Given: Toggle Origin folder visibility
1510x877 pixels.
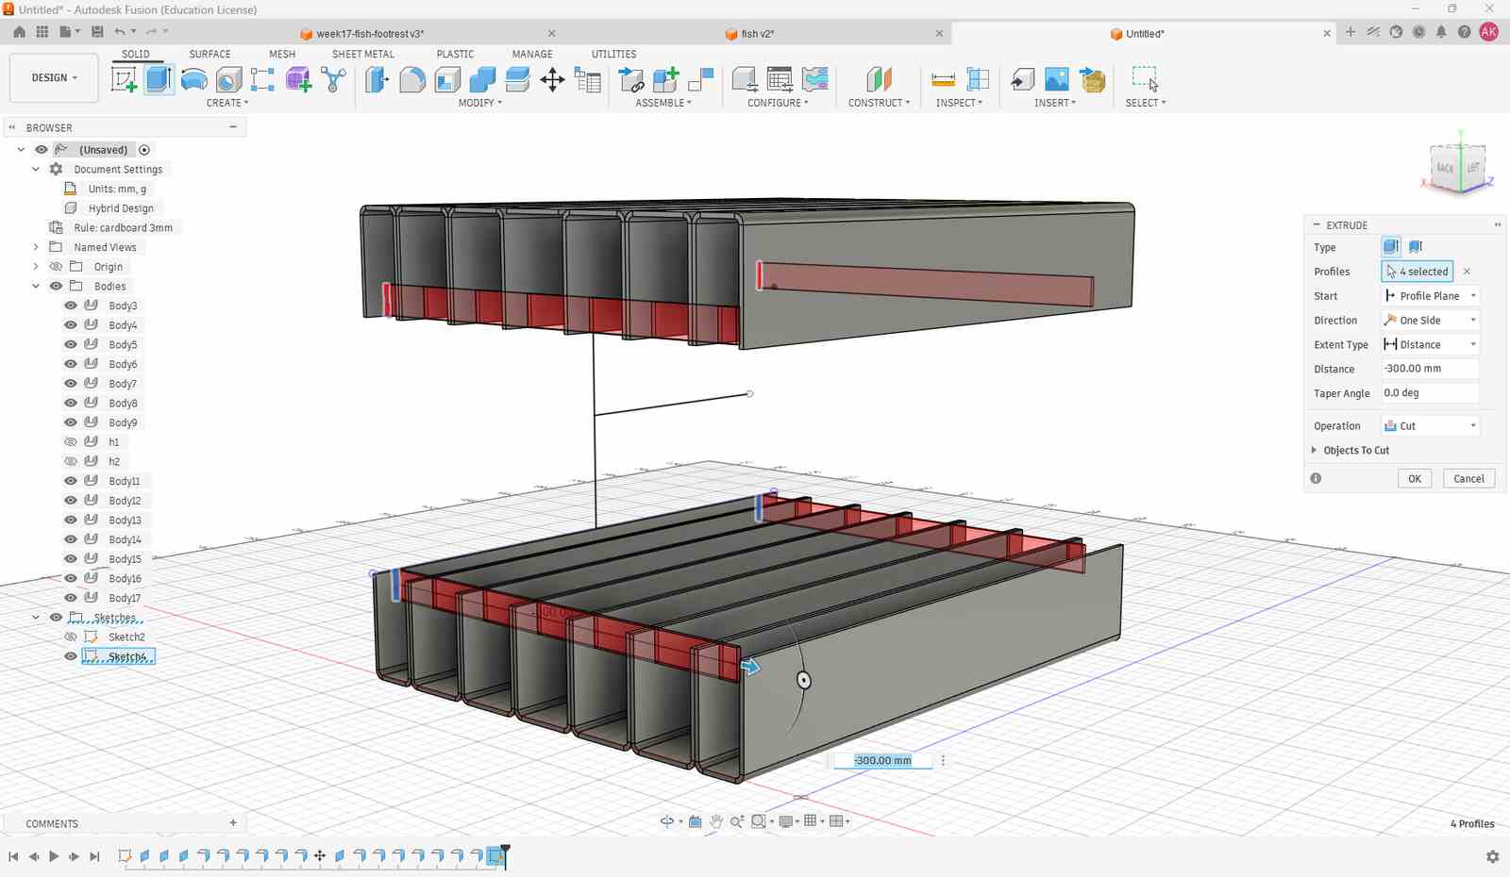Looking at the screenshot, I should pyautogui.click(x=56, y=266).
